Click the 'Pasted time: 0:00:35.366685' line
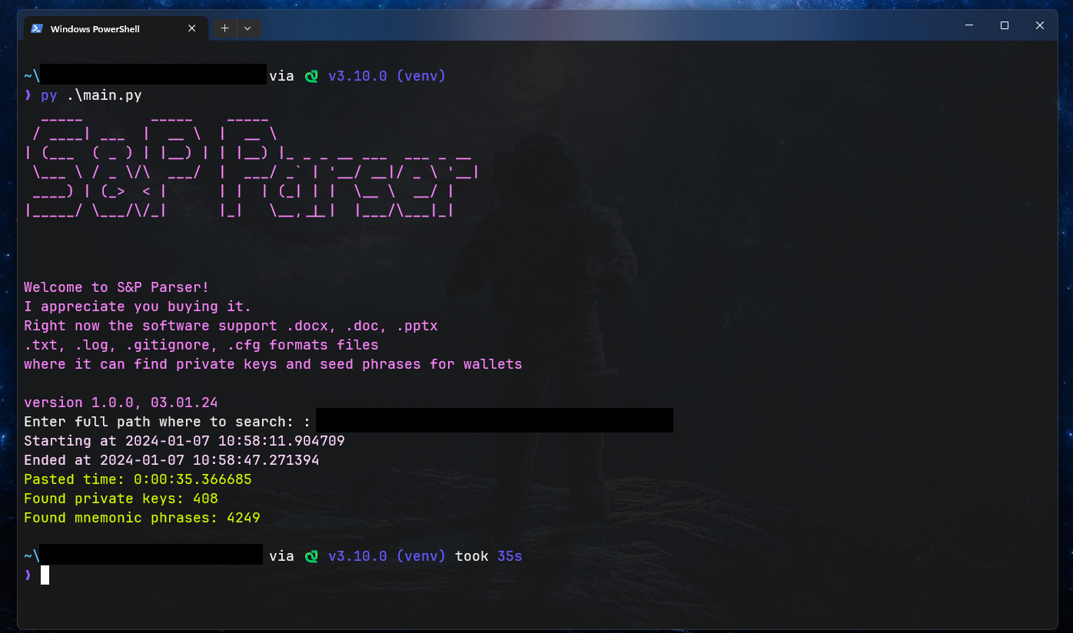 (x=138, y=479)
